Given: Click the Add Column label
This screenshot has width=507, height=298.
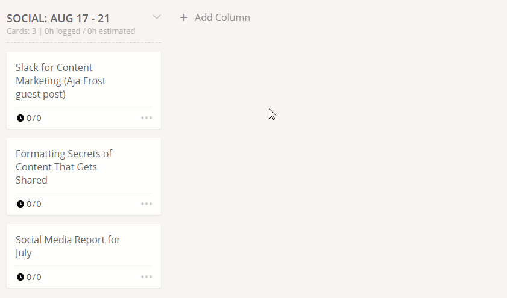Looking at the screenshot, I should [222, 17].
